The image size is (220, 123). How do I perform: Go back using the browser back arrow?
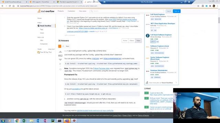click(2, 6)
